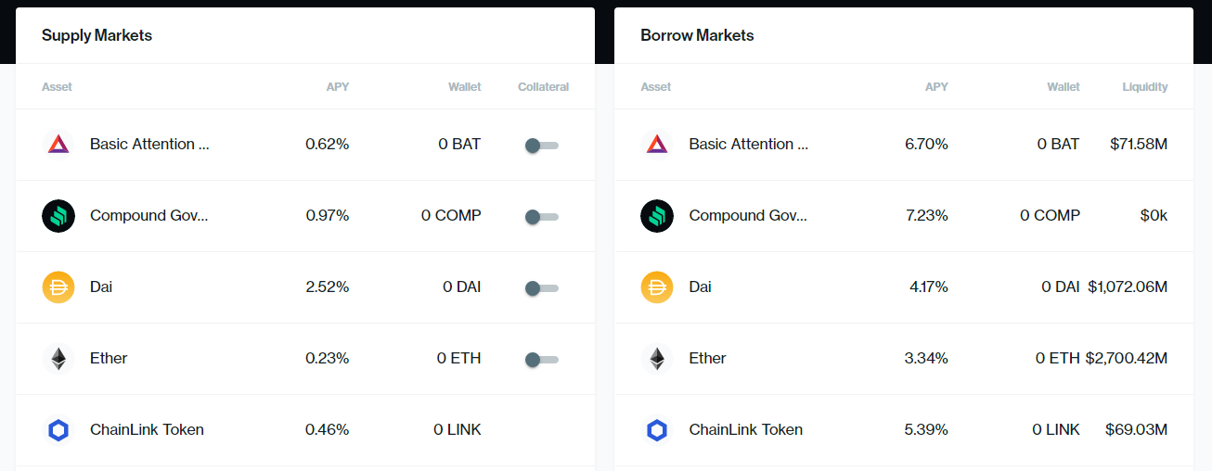The height and width of the screenshot is (471, 1212).
Task: Click the BAT icon in Borrow Markets
Action: click(x=657, y=145)
